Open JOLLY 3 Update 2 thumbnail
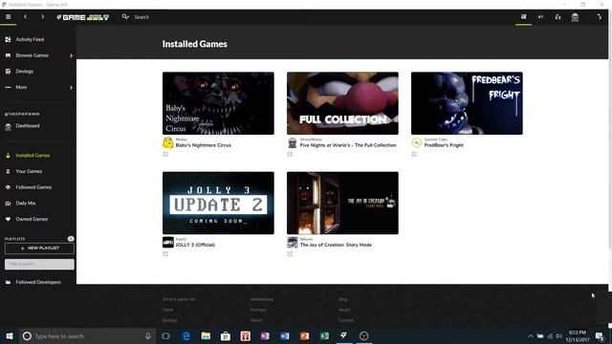 (x=218, y=203)
